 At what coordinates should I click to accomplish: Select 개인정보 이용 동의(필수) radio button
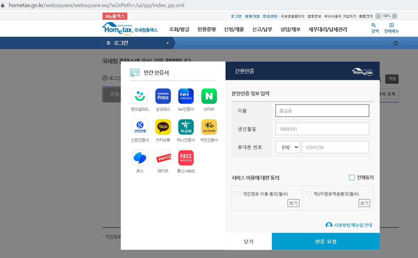coord(238,194)
